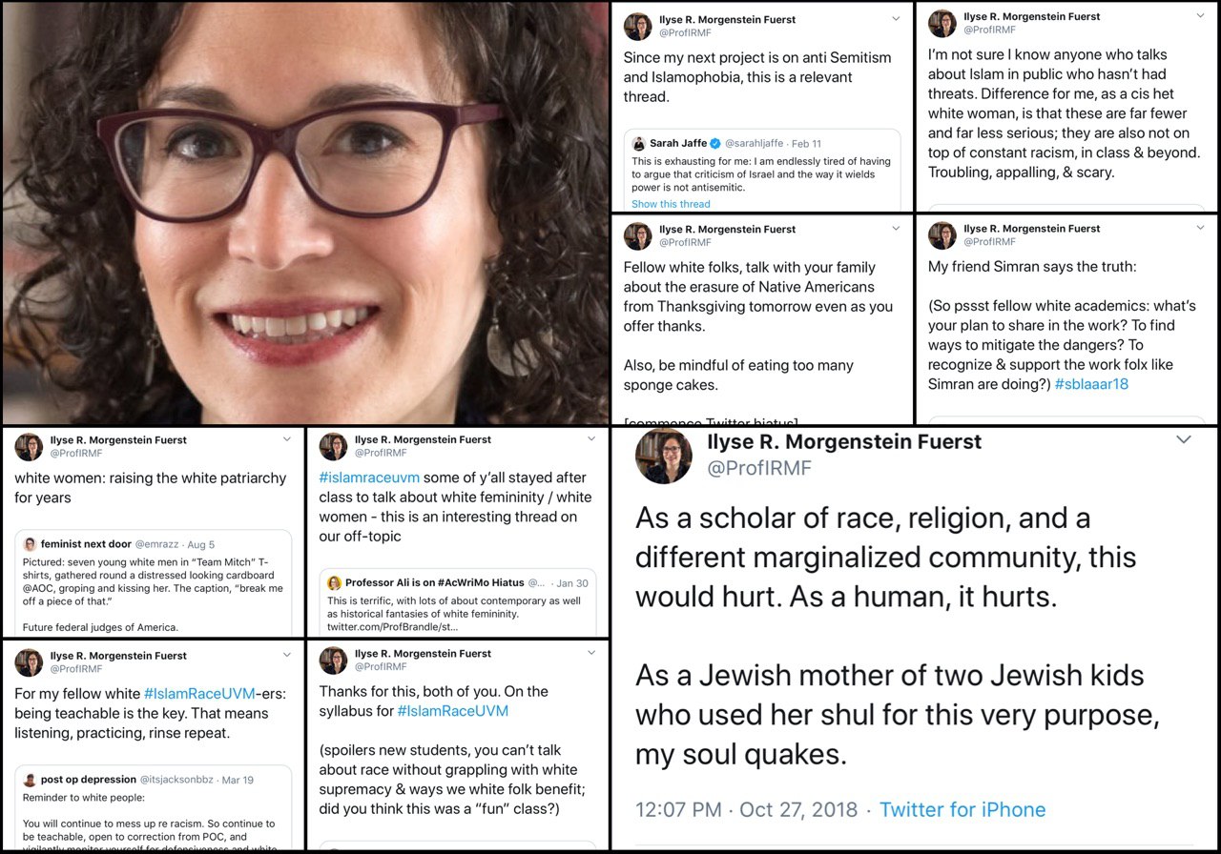Screen dimensions: 1221x854
Task: Click Sarah Jaffe's avatar in quoted tweet
Action: click(639, 144)
